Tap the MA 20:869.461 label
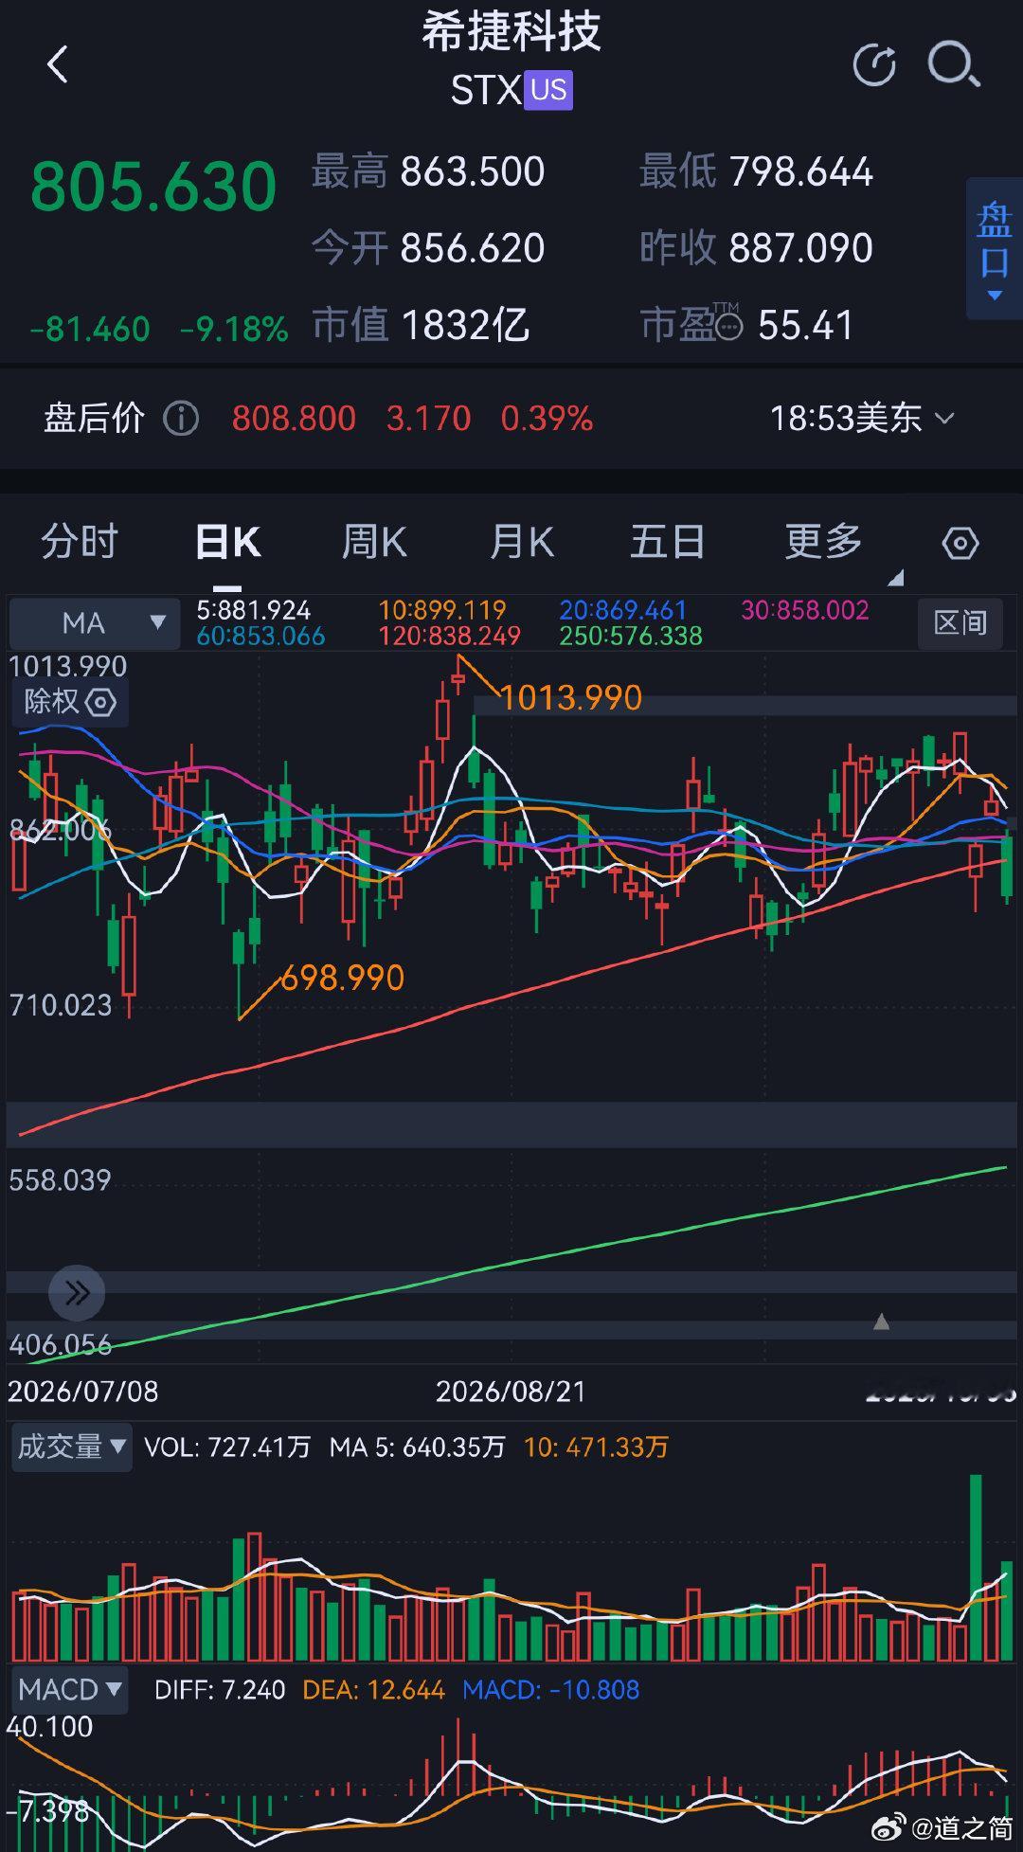This screenshot has height=1852, width=1023. pyautogui.click(x=622, y=610)
